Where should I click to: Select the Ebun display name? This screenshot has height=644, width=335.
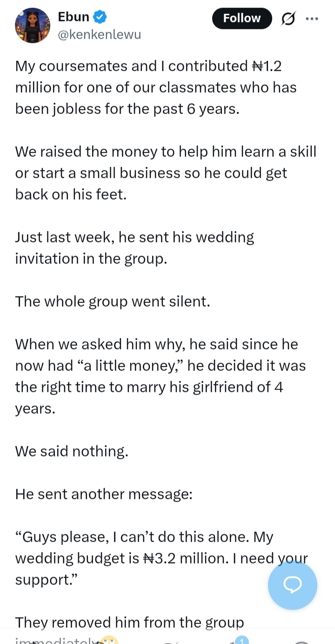[73, 17]
